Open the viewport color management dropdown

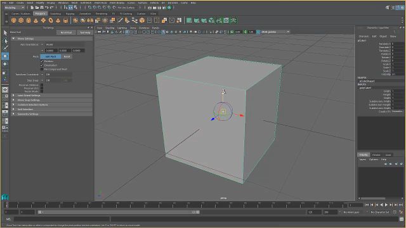[x=275, y=32]
